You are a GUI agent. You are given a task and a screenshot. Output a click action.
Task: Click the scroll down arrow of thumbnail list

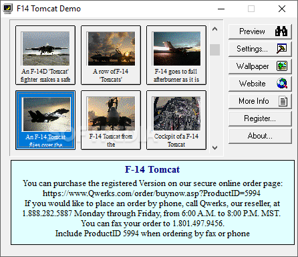coord(214,148)
